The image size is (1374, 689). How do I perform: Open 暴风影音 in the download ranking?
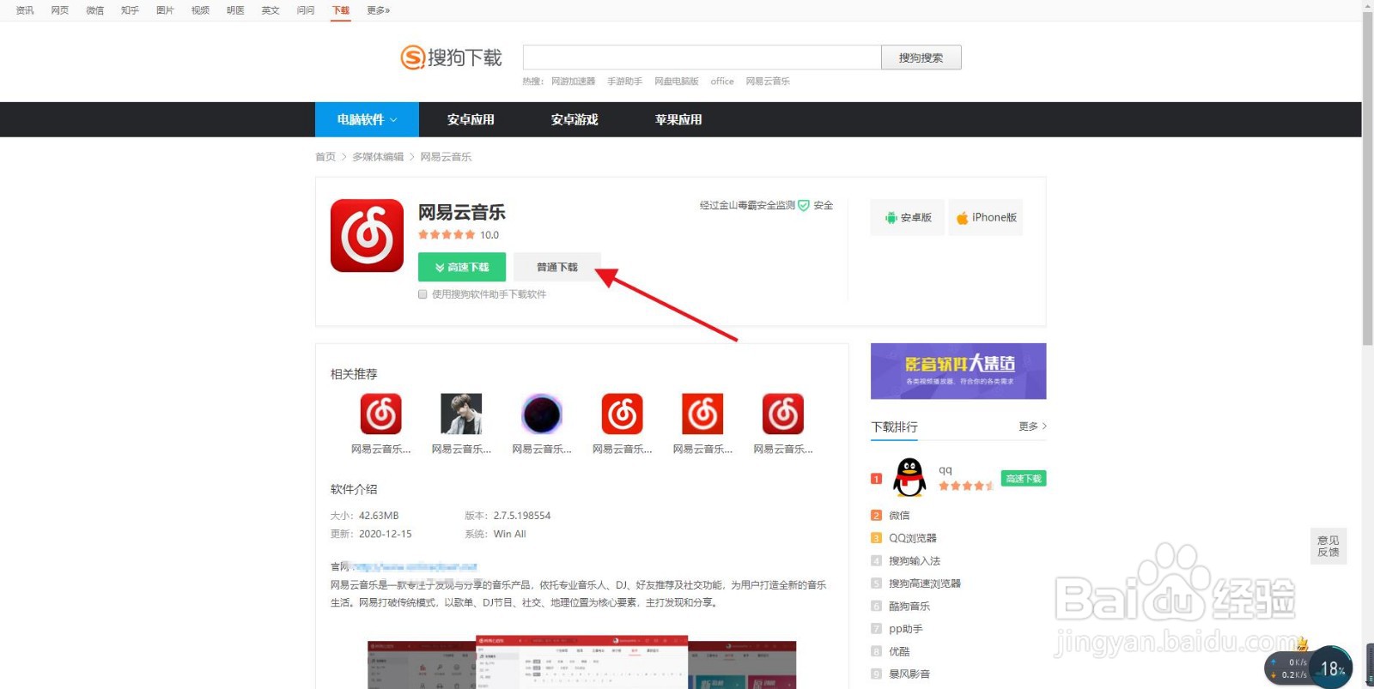click(x=909, y=674)
